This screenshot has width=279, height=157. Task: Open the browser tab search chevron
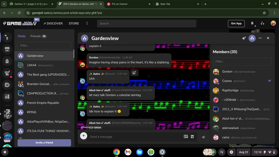pos(4,4)
